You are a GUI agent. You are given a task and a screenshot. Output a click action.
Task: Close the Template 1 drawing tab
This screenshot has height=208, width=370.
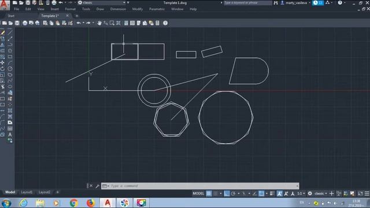point(68,16)
